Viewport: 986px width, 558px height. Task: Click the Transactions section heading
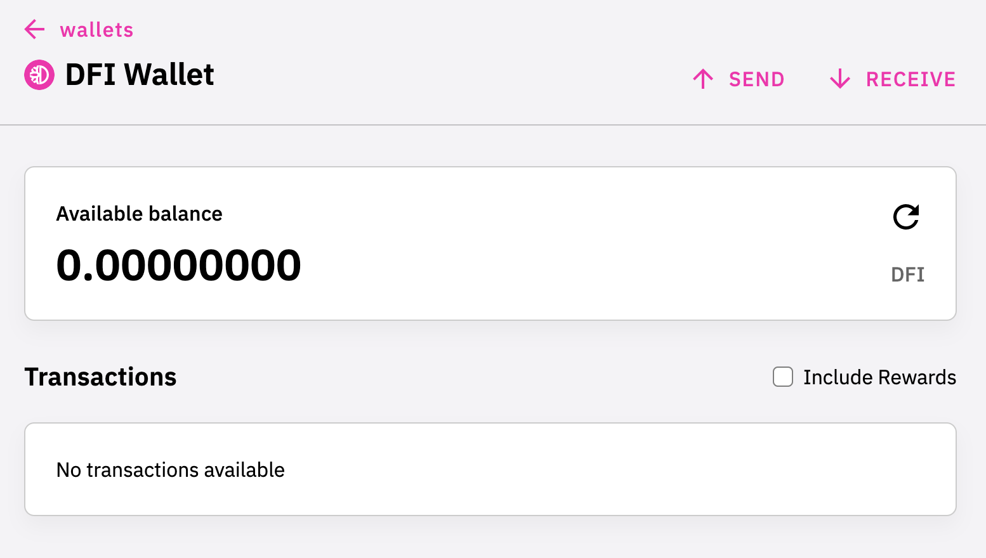click(x=100, y=377)
